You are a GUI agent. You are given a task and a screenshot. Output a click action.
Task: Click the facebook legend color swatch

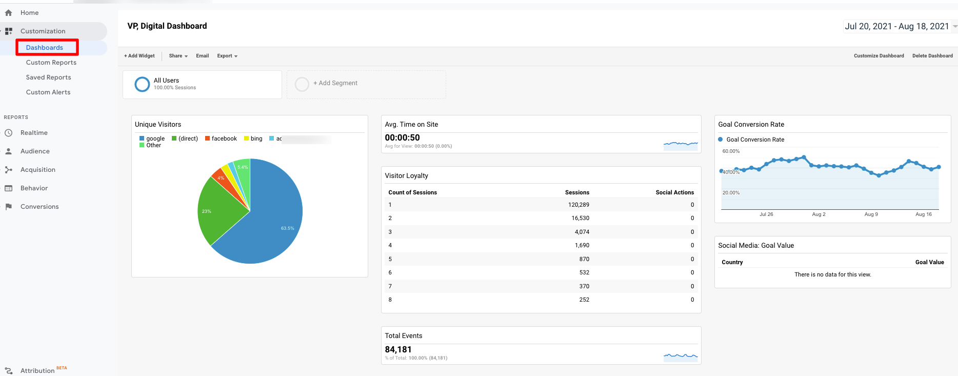point(207,138)
